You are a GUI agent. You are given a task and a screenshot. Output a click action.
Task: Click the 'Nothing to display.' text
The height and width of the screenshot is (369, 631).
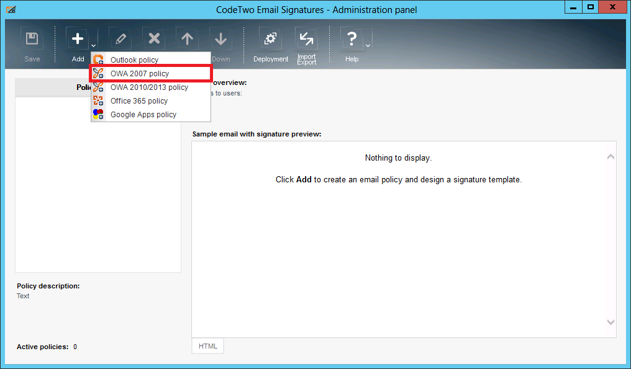(398, 158)
